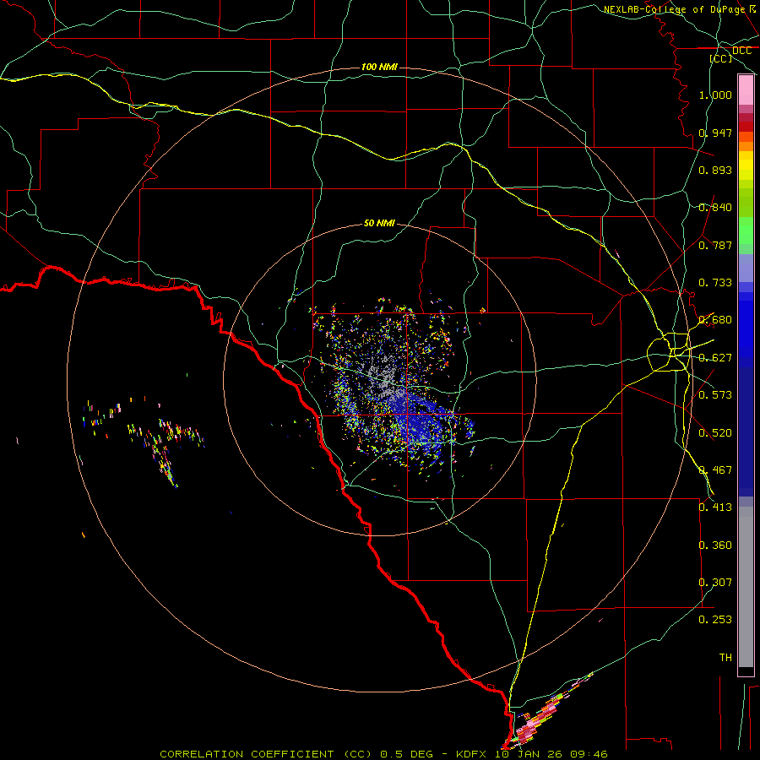This screenshot has width=760, height=760.
Task: Click the 10 JAN 26 date text
Action: pyautogui.click(x=528, y=754)
